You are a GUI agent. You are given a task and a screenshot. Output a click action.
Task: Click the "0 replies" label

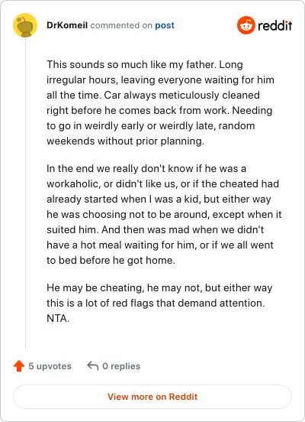pos(121,366)
